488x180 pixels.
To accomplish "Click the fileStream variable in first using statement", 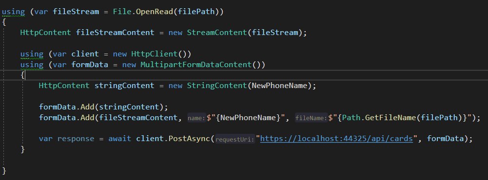I will 76,12.
